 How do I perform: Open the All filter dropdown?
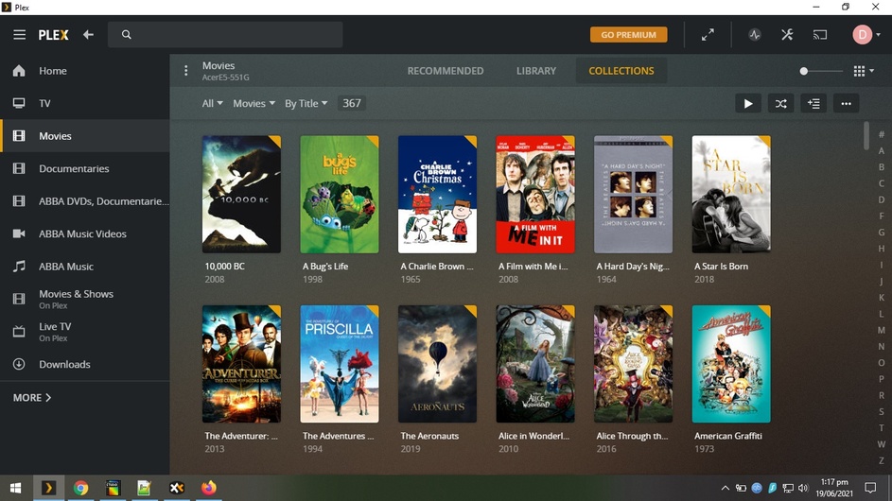pyautogui.click(x=212, y=103)
